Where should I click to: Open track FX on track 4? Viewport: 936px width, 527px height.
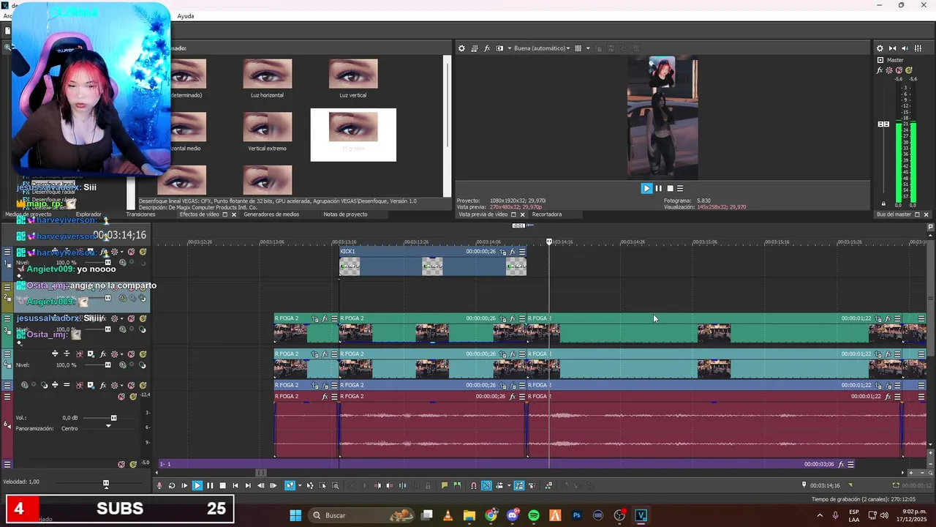(103, 354)
